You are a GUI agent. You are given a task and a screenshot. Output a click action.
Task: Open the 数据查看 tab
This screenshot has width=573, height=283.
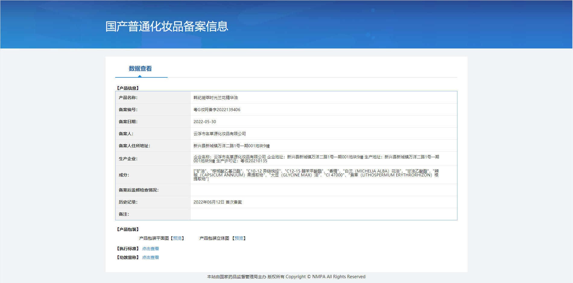click(140, 69)
